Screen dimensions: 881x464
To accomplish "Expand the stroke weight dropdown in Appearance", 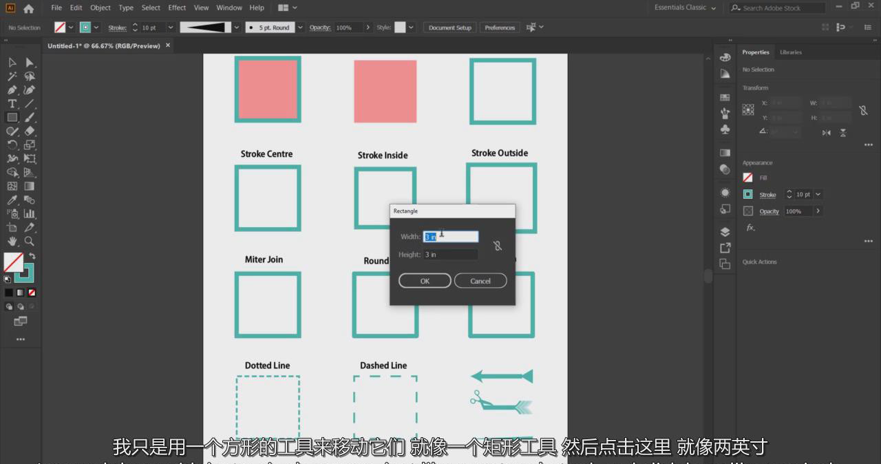I will coord(818,195).
